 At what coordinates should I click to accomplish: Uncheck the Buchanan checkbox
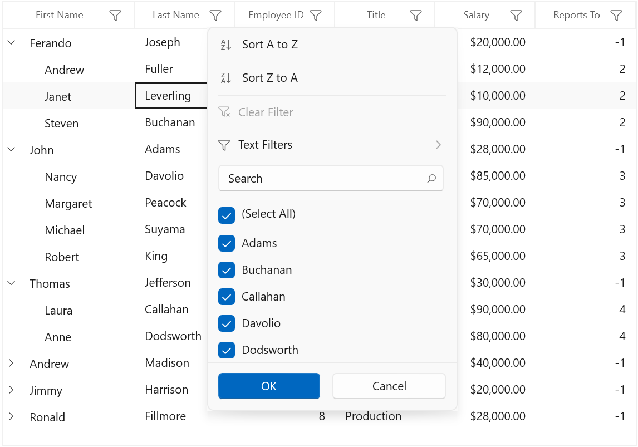227,270
